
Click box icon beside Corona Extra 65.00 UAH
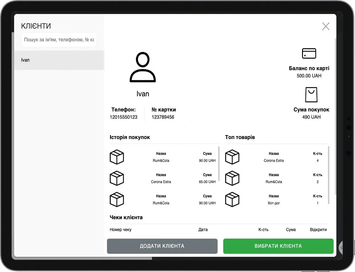point(117,178)
